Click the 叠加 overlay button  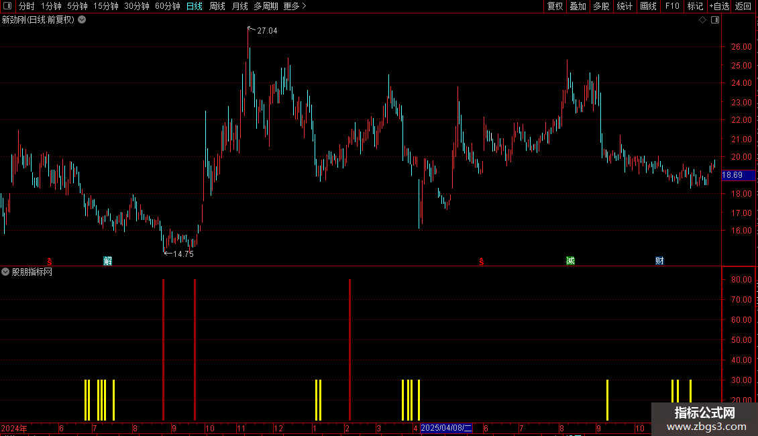578,6
